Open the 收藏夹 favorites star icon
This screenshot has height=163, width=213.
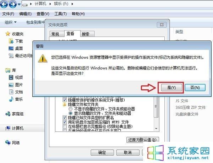[8, 34]
